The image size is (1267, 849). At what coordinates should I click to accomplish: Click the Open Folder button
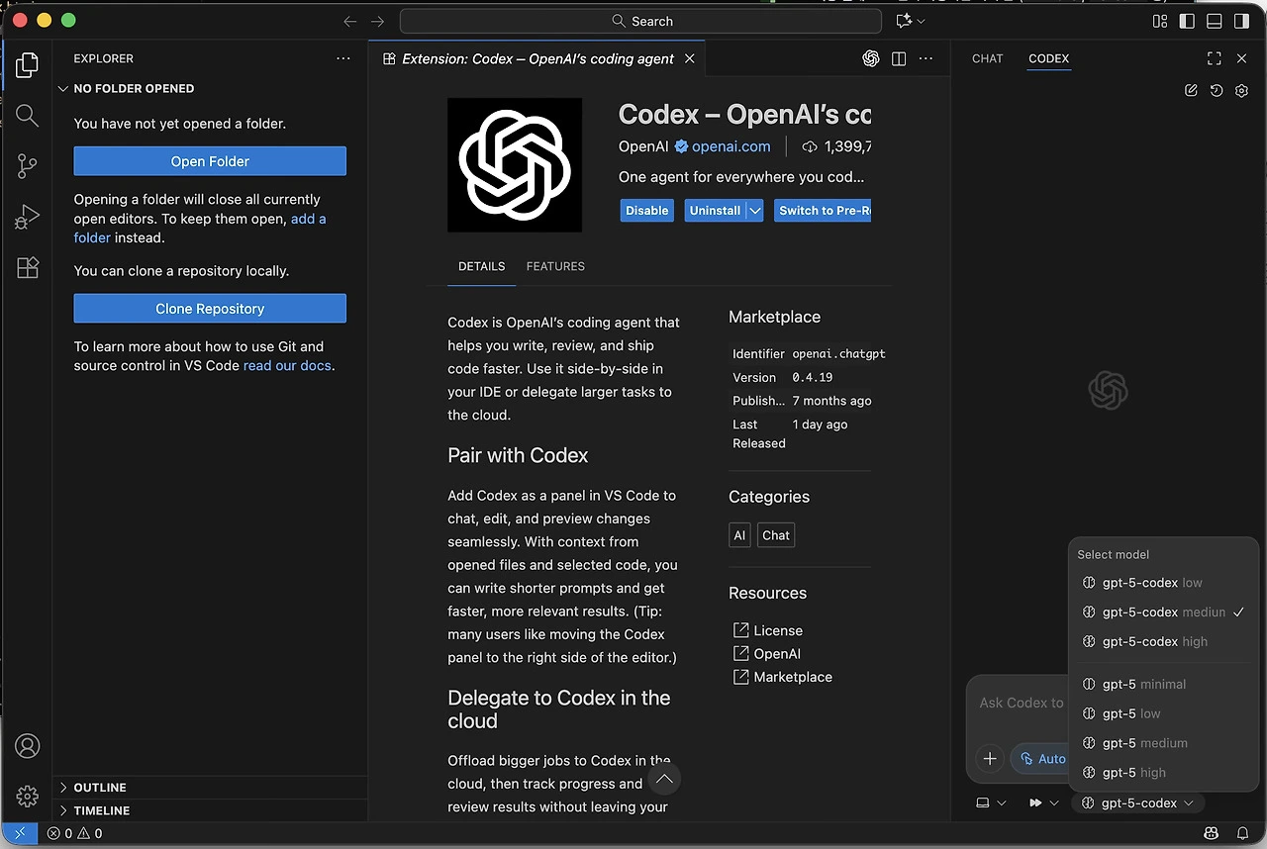click(210, 161)
